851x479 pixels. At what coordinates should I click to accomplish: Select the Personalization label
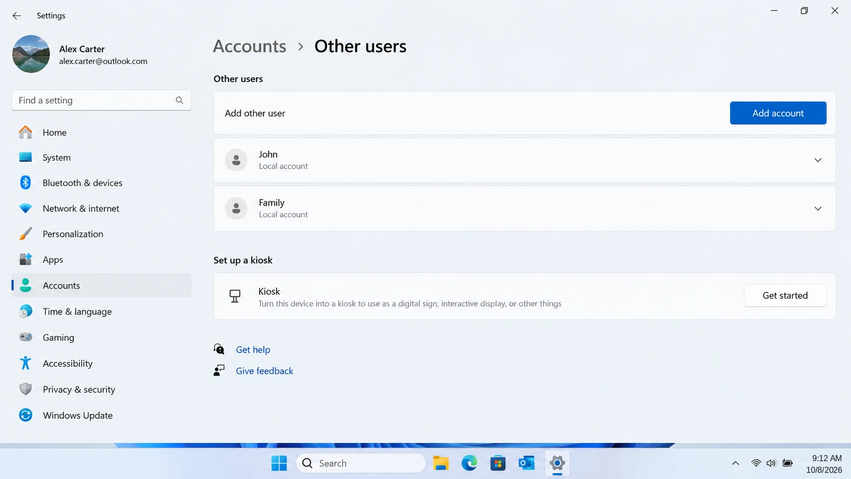pyautogui.click(x=73, y=234)
